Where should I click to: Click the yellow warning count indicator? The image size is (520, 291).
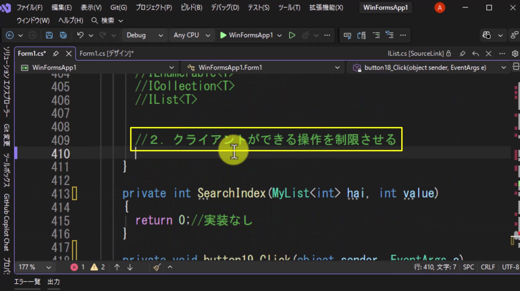(x=98, y=267)
